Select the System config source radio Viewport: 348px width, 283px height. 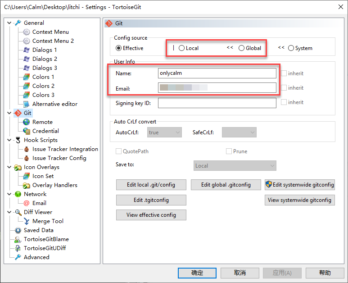coord(291,48)
